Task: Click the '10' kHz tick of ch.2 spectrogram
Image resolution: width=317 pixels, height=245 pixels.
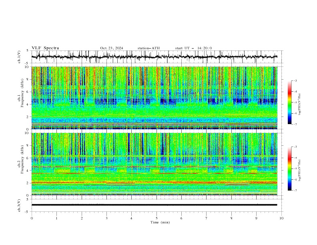Action: pos(28,133)
